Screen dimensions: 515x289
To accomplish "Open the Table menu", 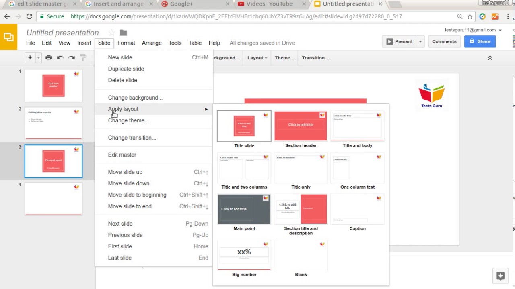I will 195,43.
